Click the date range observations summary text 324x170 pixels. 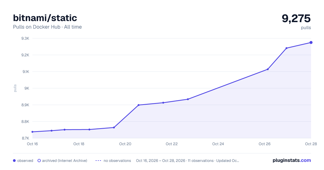[x=187, y=161]
